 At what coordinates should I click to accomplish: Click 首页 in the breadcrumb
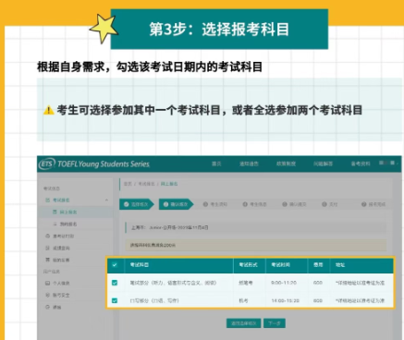click(x=128, y=184)
